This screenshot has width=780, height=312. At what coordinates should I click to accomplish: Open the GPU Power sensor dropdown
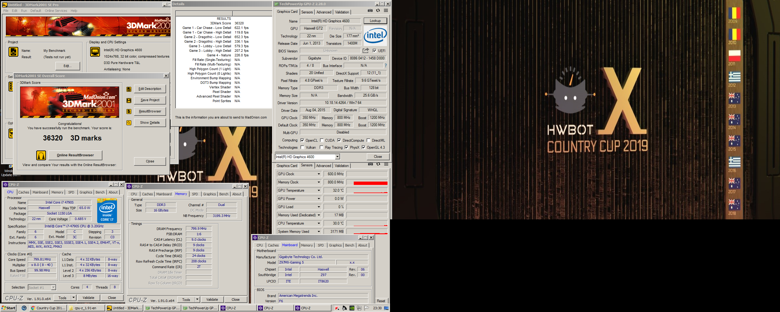tap(319, 199)
